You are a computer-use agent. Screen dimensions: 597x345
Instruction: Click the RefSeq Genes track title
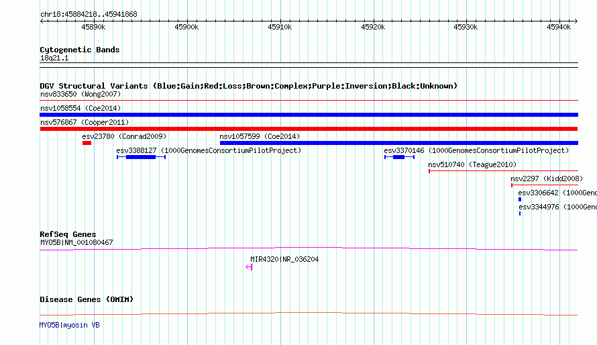[68, 234]
